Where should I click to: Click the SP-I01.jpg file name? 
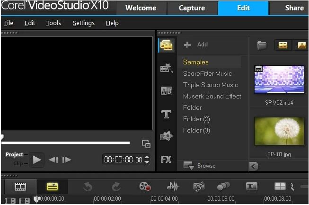(279, 154)
